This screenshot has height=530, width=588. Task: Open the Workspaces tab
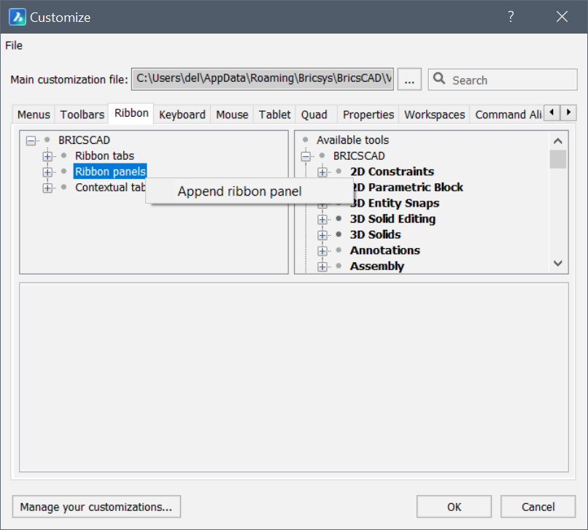tap(434, 115)
